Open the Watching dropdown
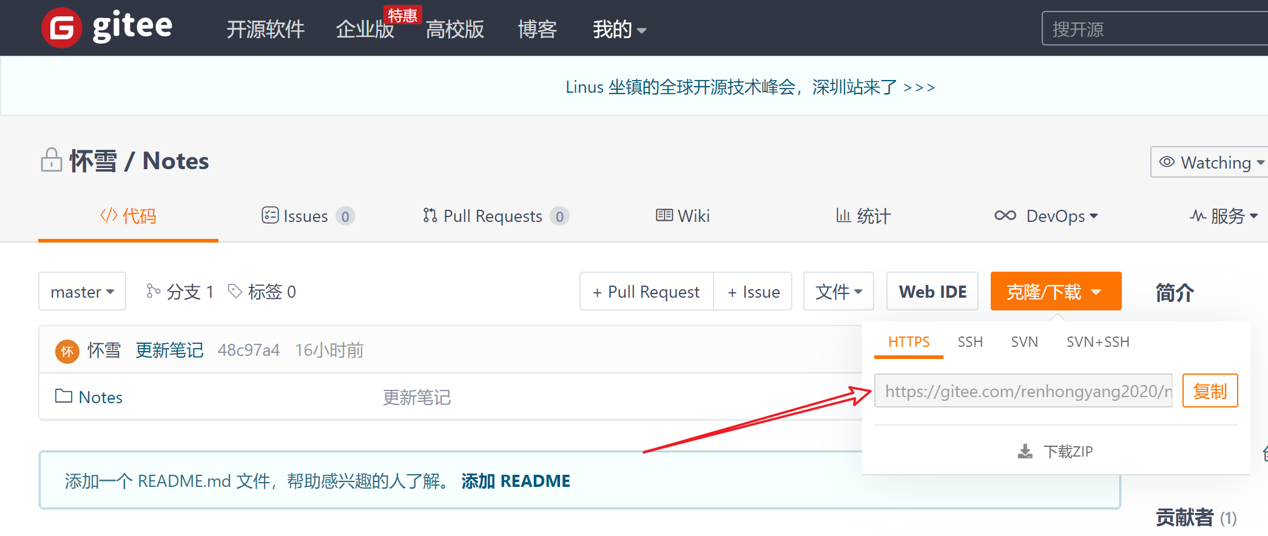Image resolution: width=1268 pixels, height=536 pixels. tap(1211, 162)
